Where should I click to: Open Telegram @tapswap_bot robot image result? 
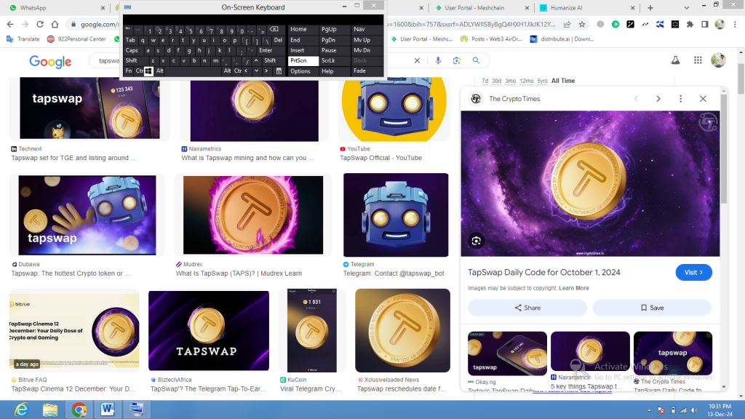point(396,215)
